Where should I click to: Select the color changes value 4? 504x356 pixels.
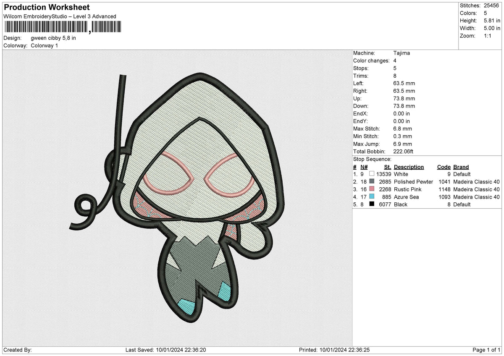395,61
